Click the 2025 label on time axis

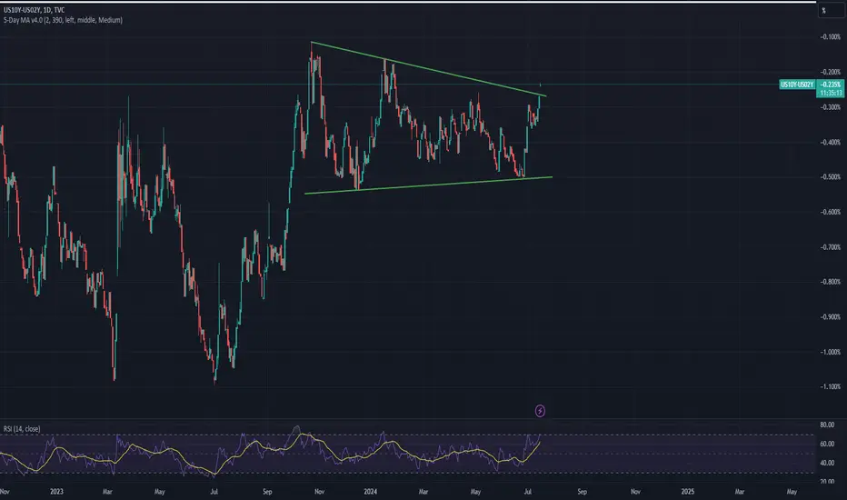click(688, 491)
